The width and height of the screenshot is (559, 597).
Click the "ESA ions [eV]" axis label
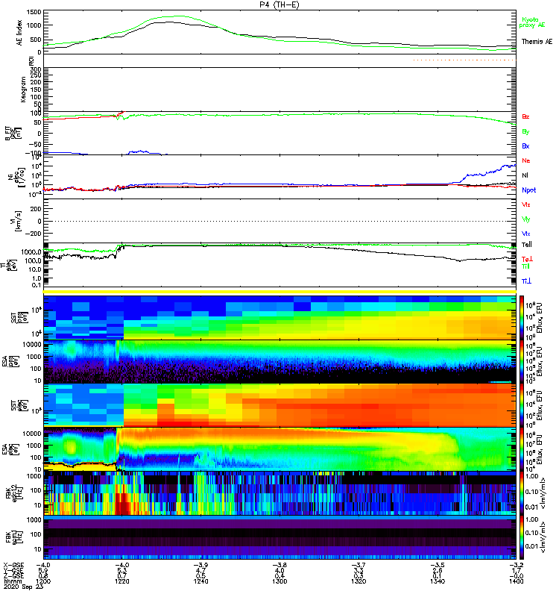(x=10, y=362)
